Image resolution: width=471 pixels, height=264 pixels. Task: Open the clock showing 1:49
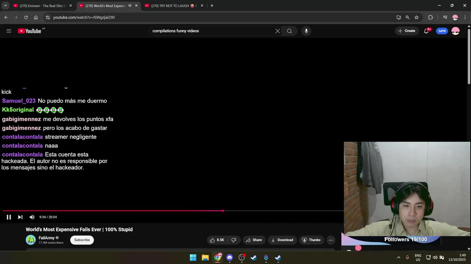[458, 257]
